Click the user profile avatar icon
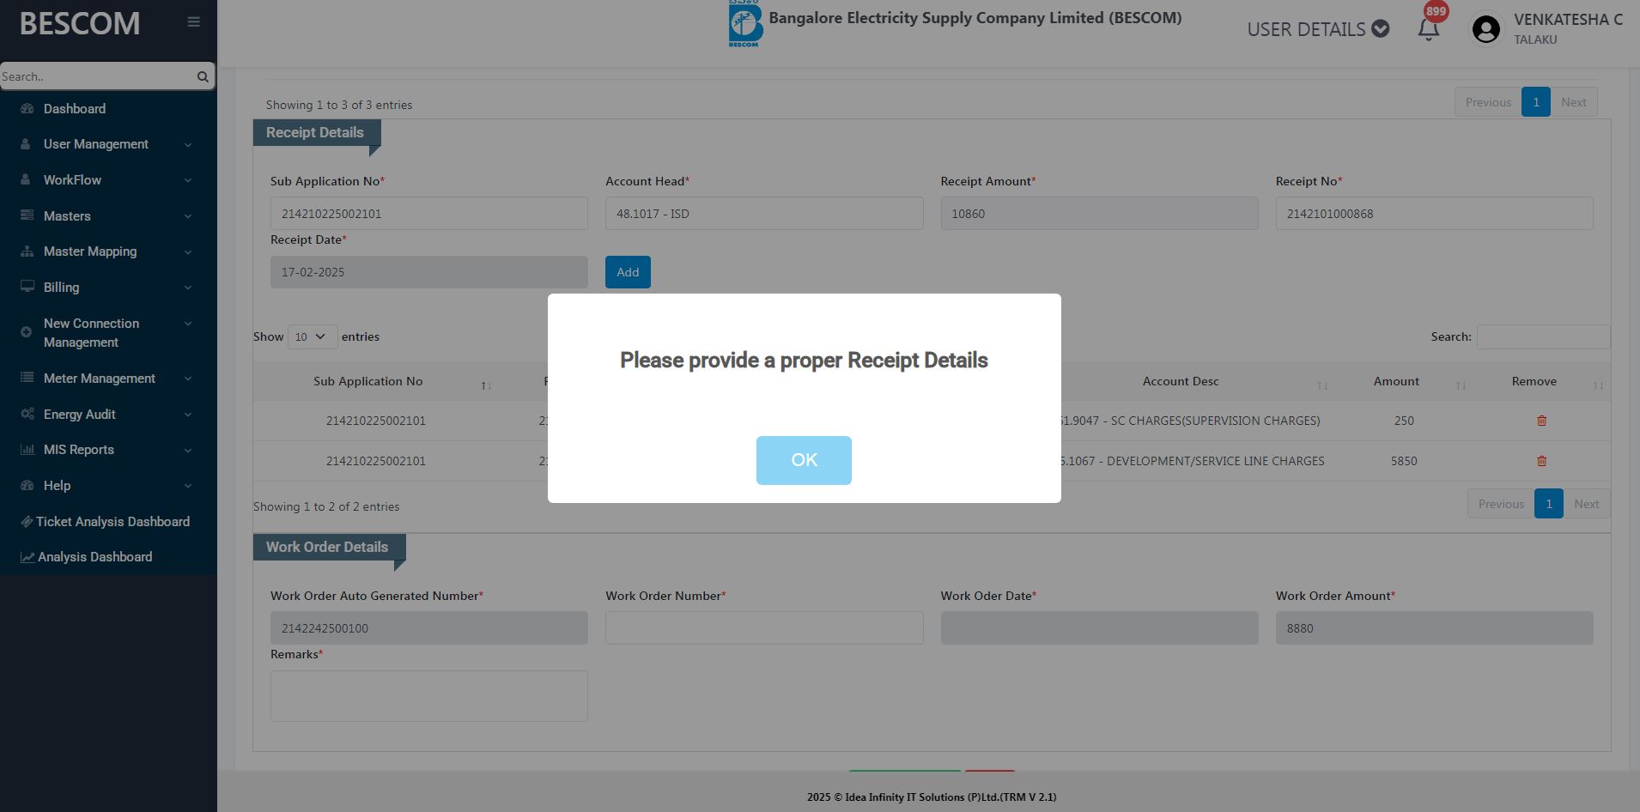The image size is (1640, 812). coord(1486,29)
